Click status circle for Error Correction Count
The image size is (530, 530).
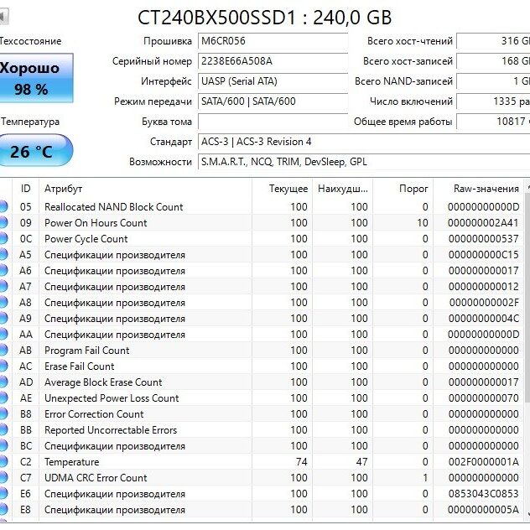[3, 413]
